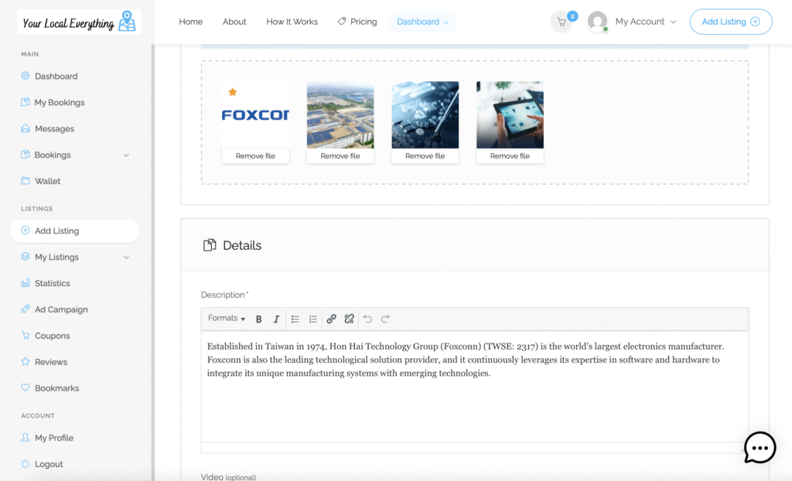Insert a numbered list
The image size is (792, 481).
312,319
